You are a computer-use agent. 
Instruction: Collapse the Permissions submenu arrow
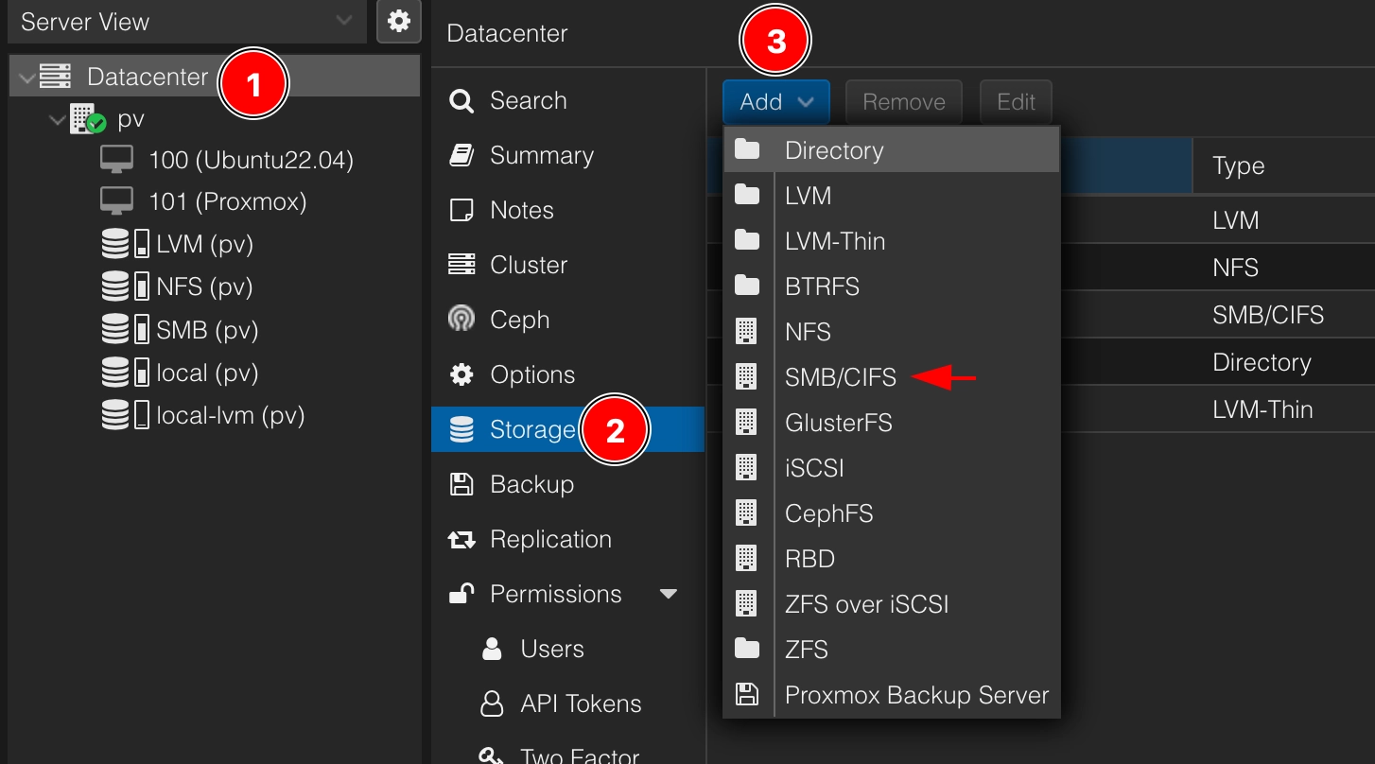coord(669,595)
